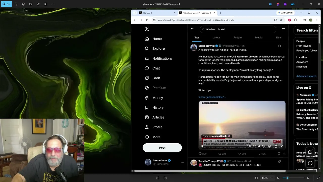The image size is (323, 182).
Task: Open Notifications in X sidebar
Action: tap(159, 58)
